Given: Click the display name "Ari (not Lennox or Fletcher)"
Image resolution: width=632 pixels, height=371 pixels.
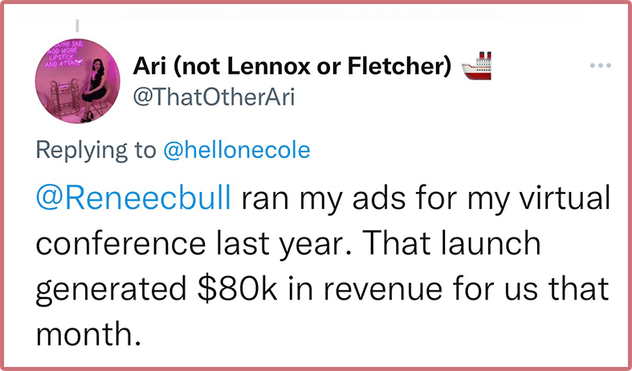Looking at the screenshot, I should [292, 67].
